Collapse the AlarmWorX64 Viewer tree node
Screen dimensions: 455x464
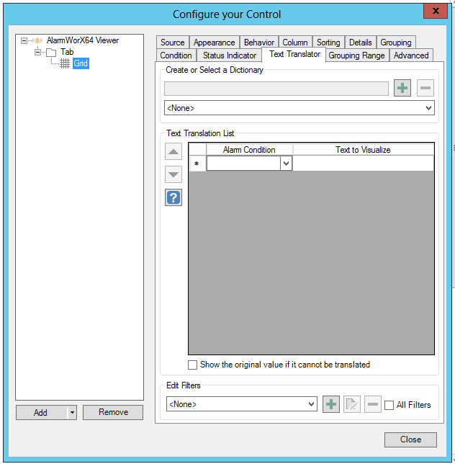(24, 40)
